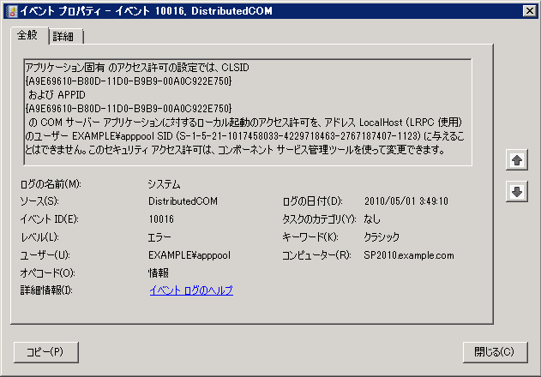Click the up arrow previous event button

(516, 160)
